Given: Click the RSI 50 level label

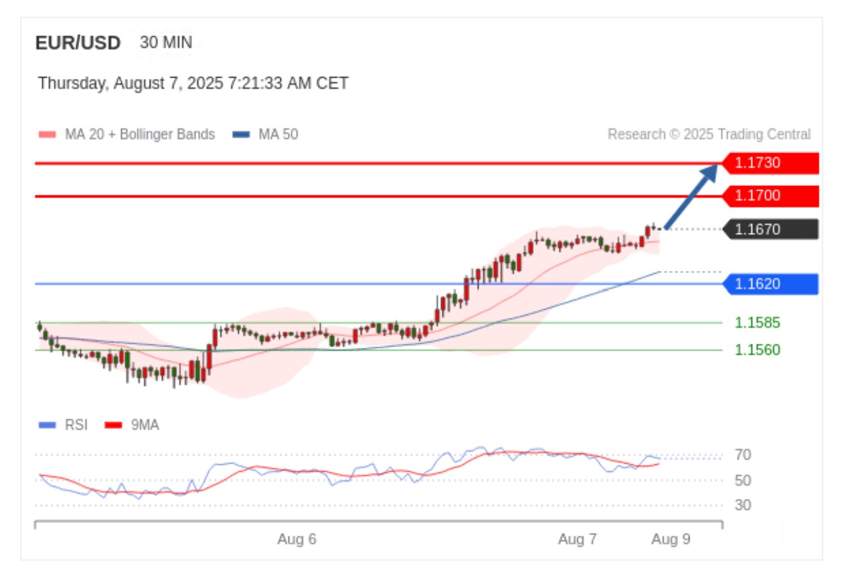Looking at the screenshot, I should click(x=742, y=480).
